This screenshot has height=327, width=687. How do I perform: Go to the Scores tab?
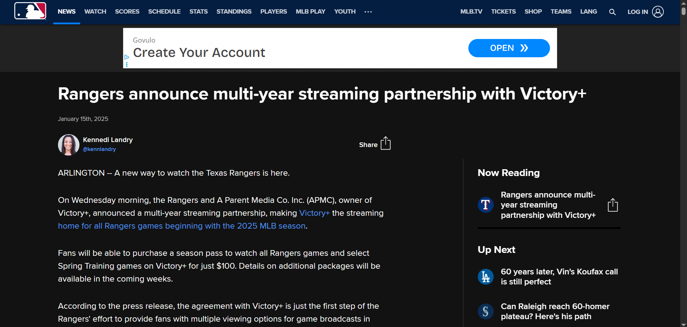(127, 12)
